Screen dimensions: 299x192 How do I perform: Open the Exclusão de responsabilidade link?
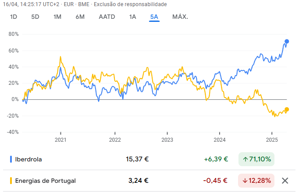(130, 4)
